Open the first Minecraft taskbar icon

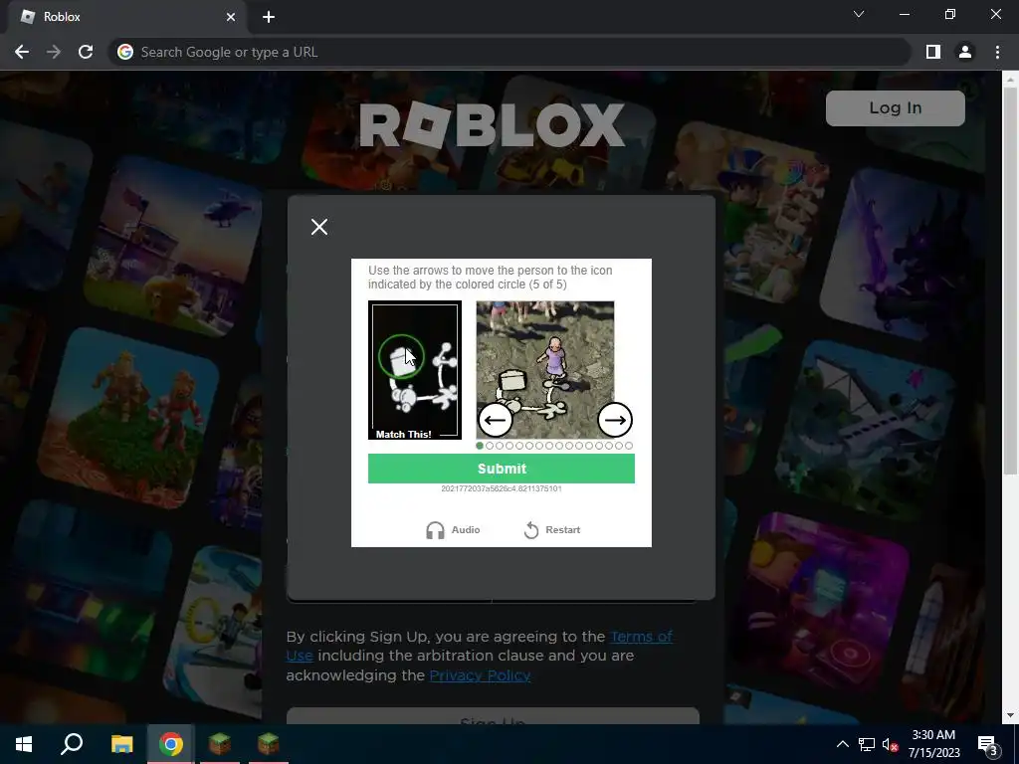click(220, 744)
